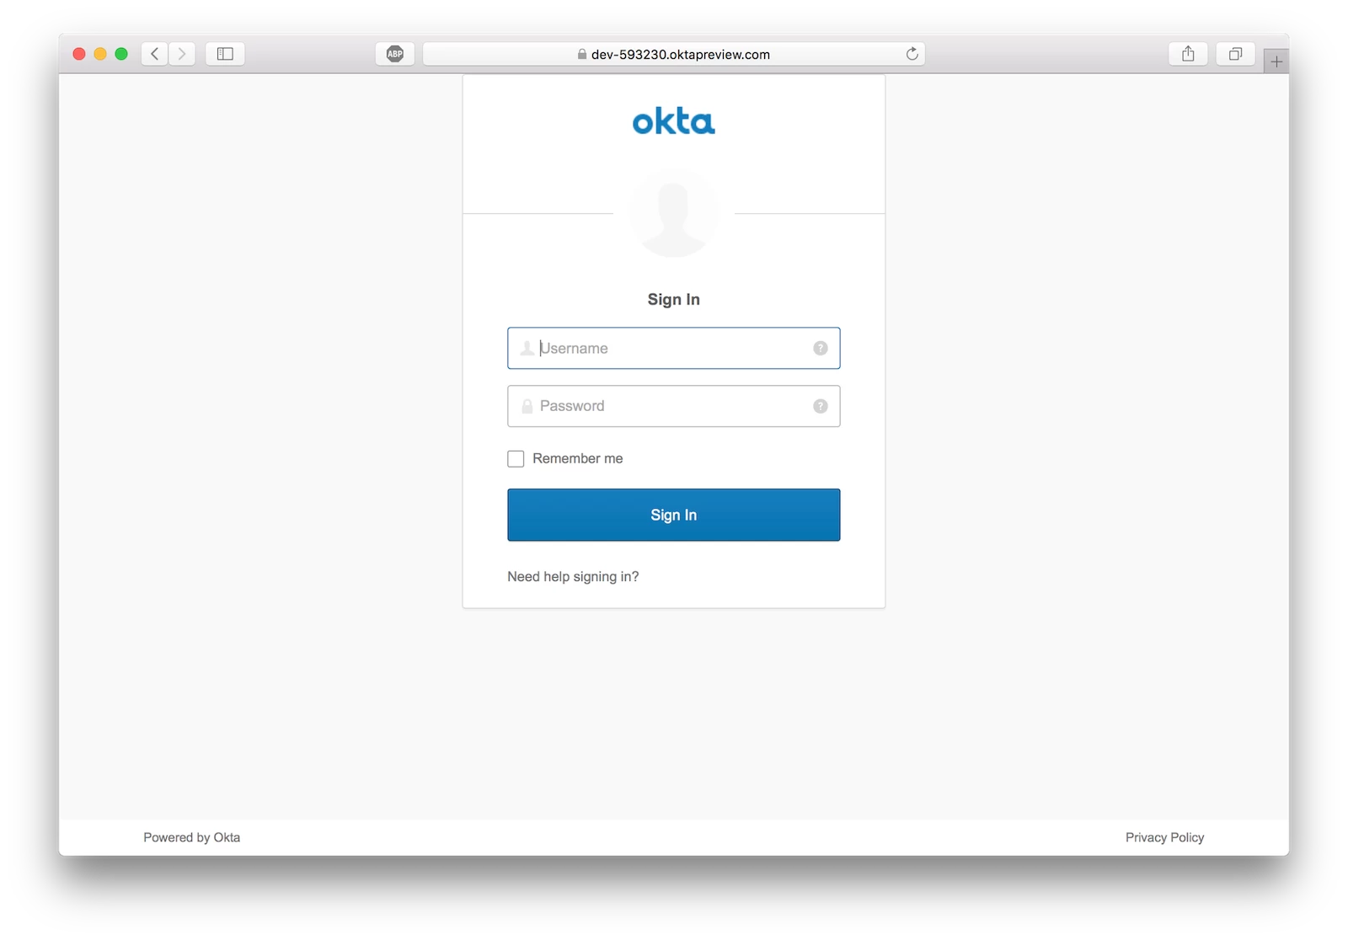
Task: Click the Password field help icon
Action: click(x=820, y=406)
